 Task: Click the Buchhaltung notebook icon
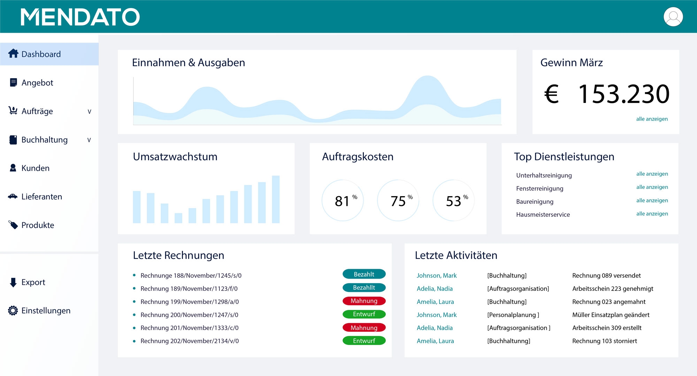pos(13,139)
